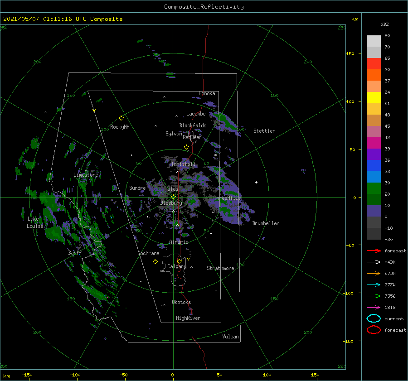Click the dBZ legend heading
Image resolution: width=408 pixels, height=381 pixels.
point(384,24)
